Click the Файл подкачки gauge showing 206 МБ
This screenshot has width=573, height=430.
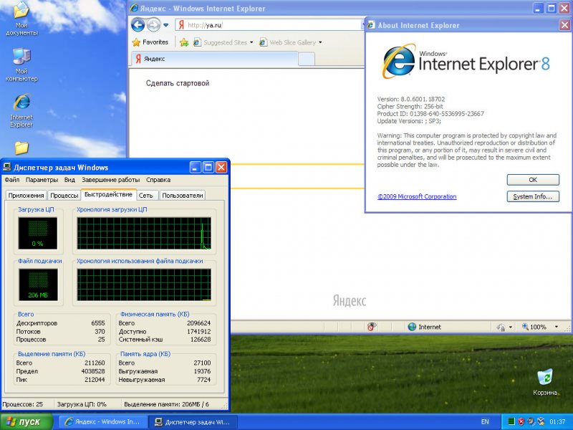pyautogui.click(x=38, y=285)
